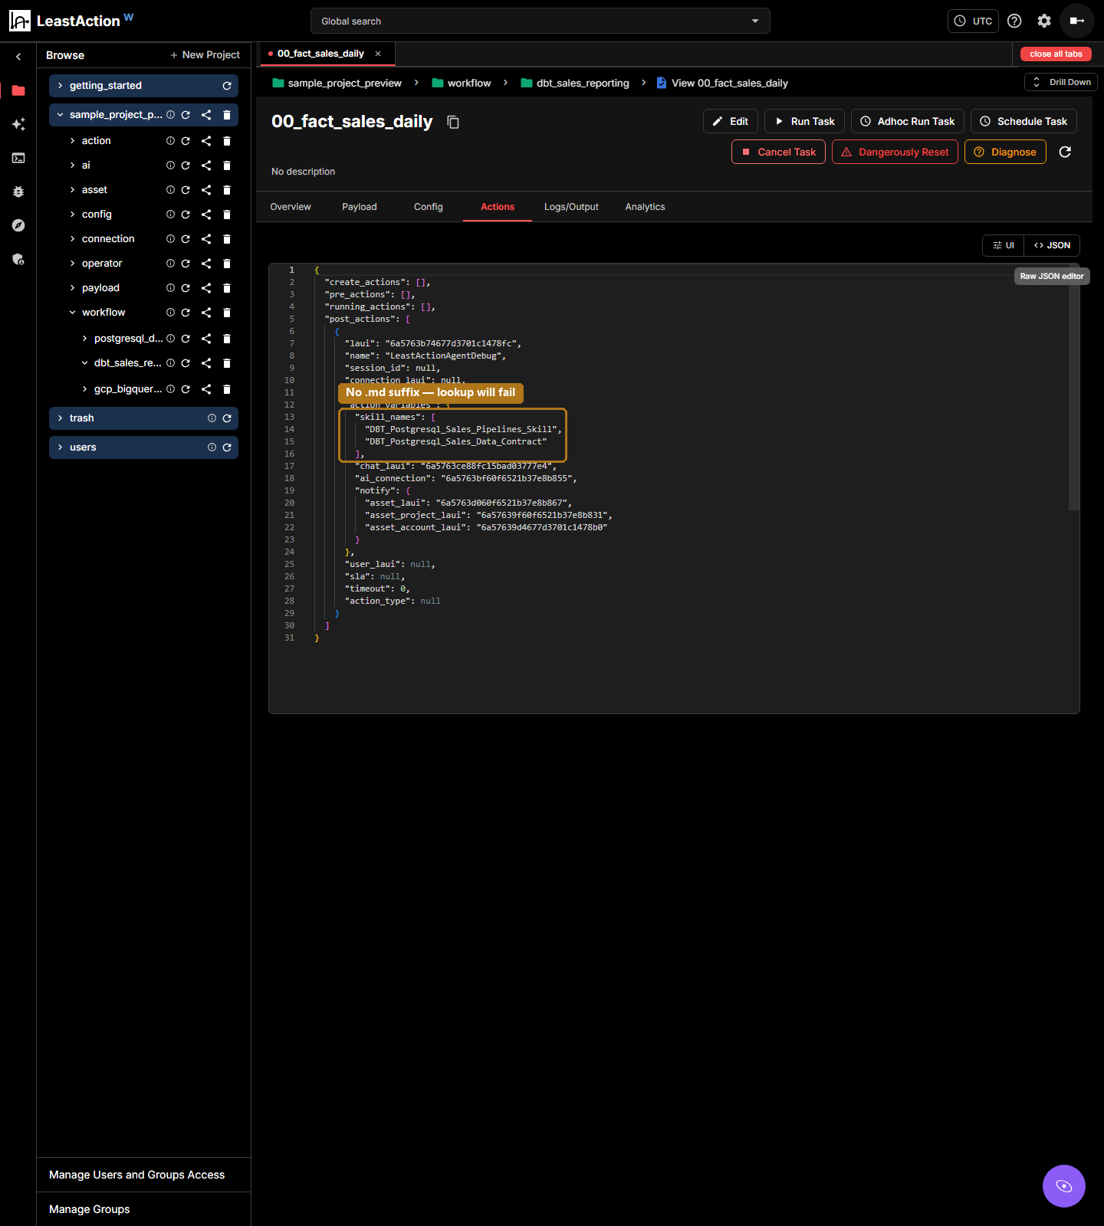The width and height of the screenshot is (1104, 1226).
Task: Refresh the trash project
Action: (227, 418)
